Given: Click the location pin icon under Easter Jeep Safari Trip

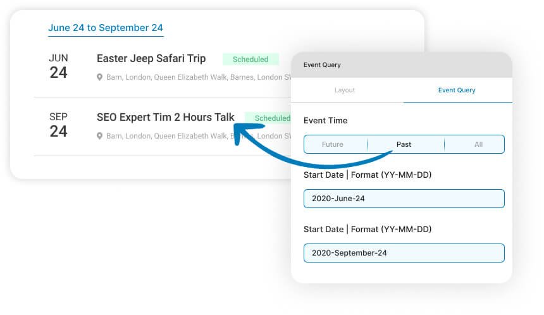Looking at the screenshot, I should (99, 77).
